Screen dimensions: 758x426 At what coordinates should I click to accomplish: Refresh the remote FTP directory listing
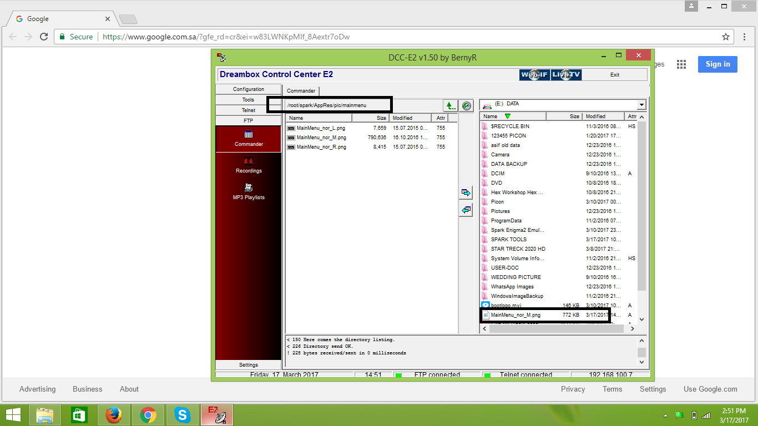point(467,105)
